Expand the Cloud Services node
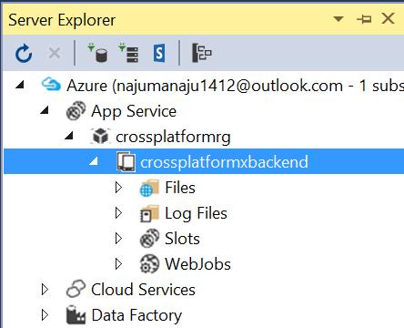 point(45,290)
